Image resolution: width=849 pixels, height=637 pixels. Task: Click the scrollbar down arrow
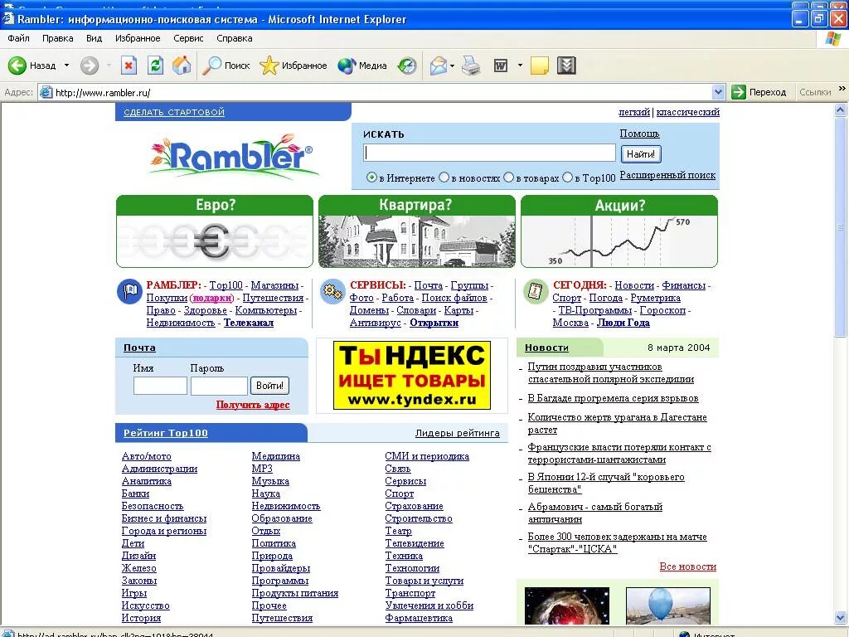coord(841,617)
